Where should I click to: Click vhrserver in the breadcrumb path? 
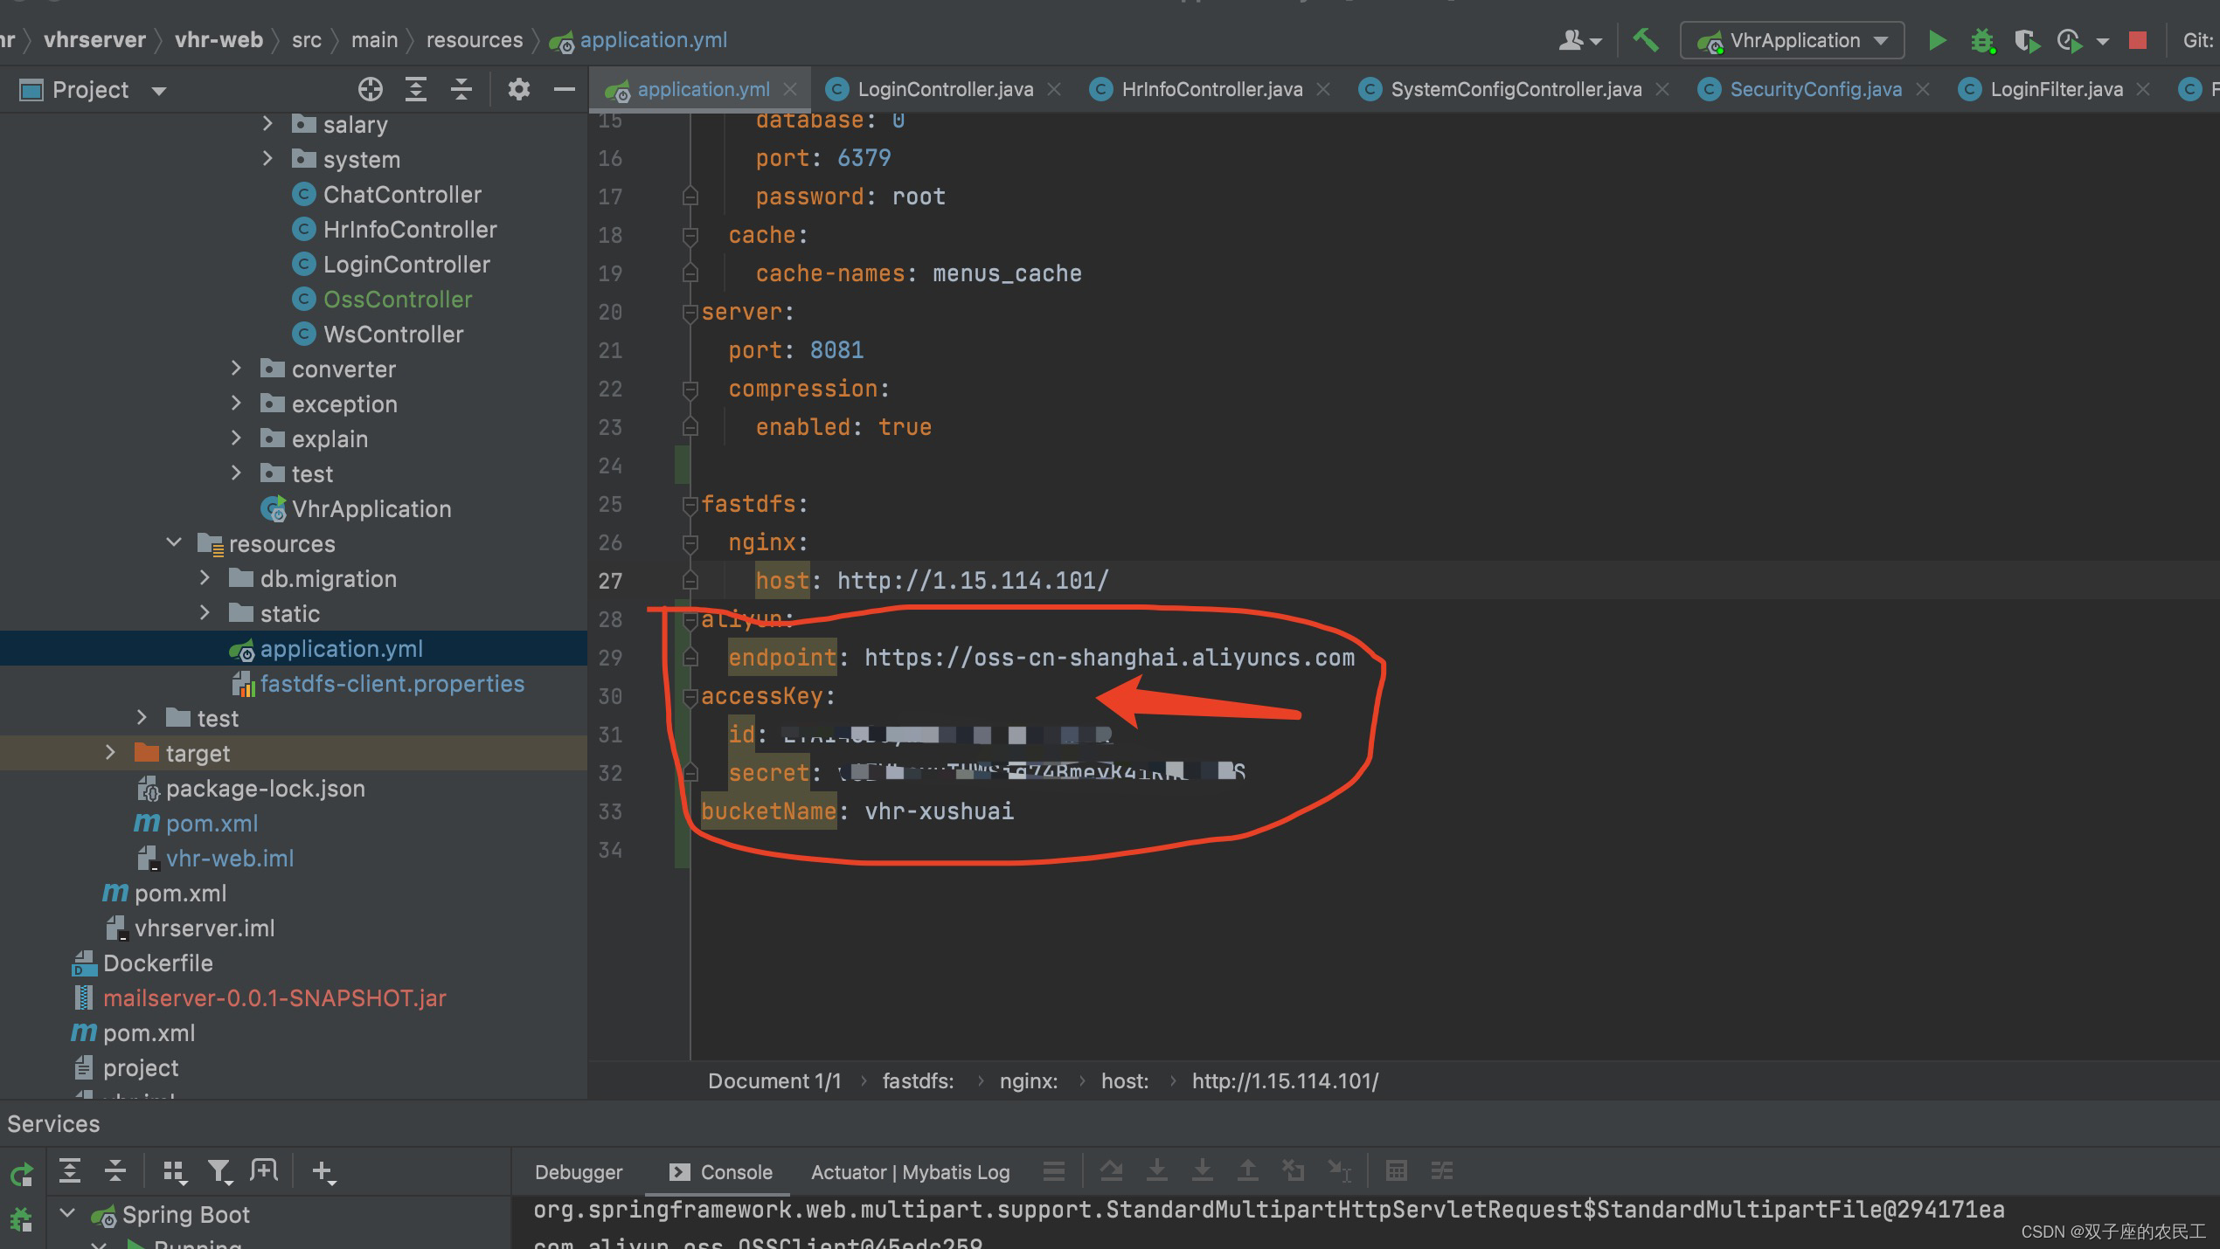pos(94,40)
